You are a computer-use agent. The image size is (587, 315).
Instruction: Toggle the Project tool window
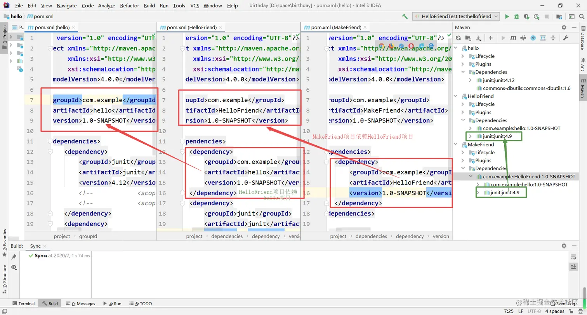(x=5, y=37)
